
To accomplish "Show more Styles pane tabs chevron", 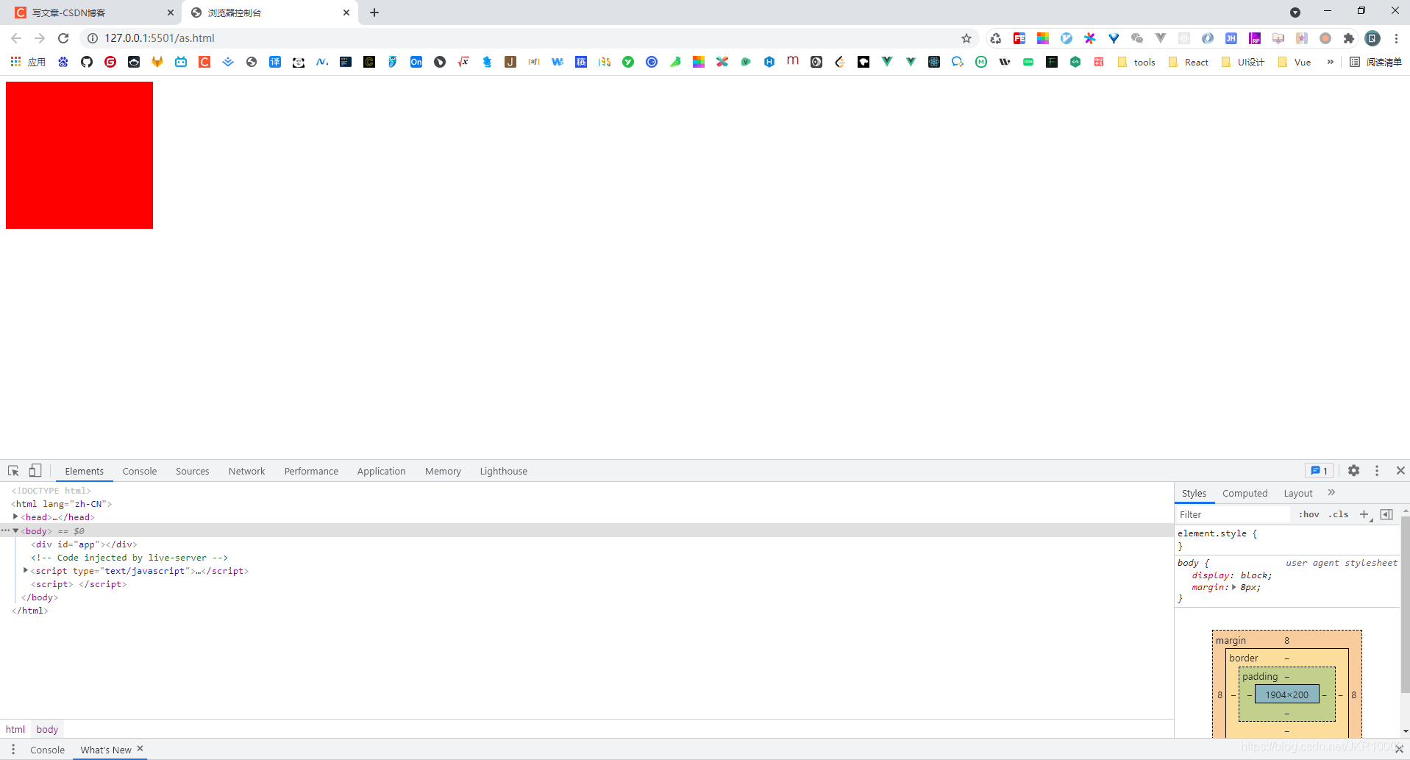I will 1331,493.
